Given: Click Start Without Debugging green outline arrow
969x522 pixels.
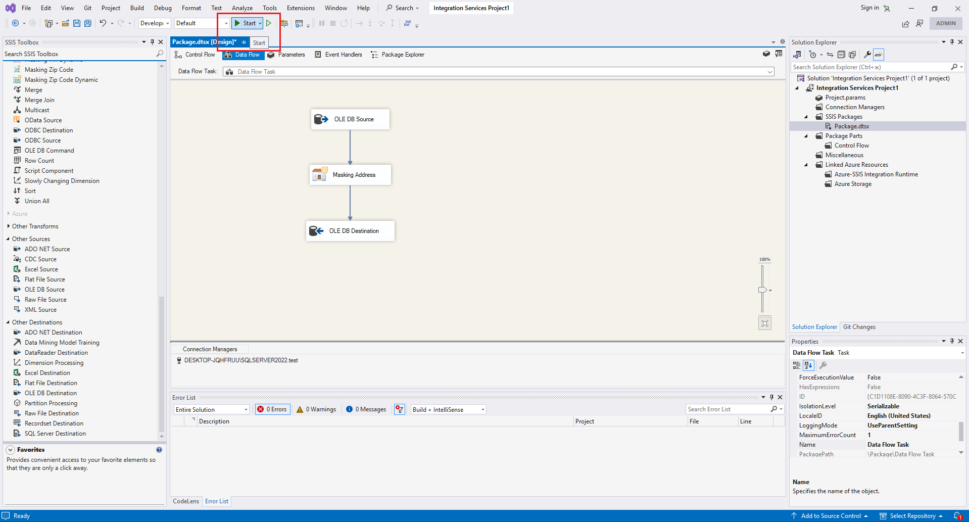Looking at the screenshot, I should tap(269, 23).
